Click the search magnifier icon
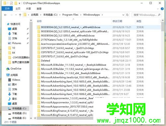 tap(159, 15)
